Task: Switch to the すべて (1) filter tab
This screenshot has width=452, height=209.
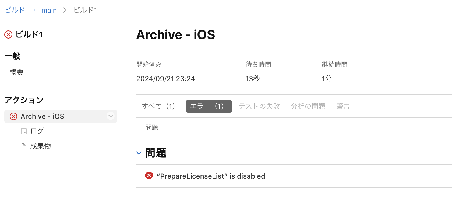Action: click(158, 106)
